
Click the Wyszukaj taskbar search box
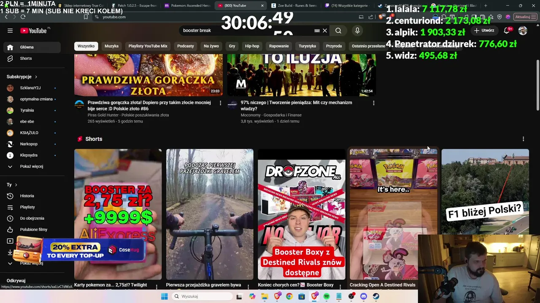202,296
